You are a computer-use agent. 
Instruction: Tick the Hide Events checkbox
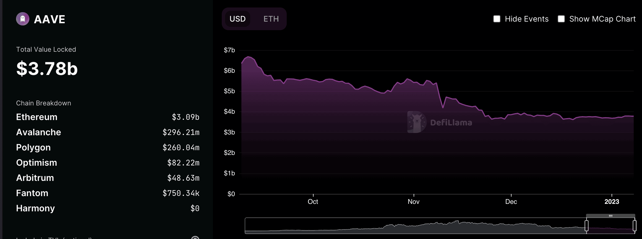[x=497, y=19]
